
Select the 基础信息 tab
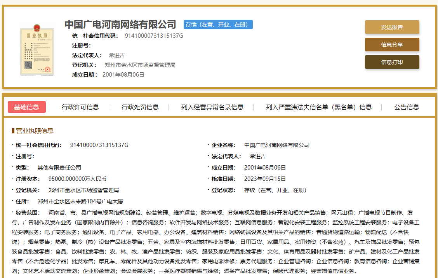(27, 107)
